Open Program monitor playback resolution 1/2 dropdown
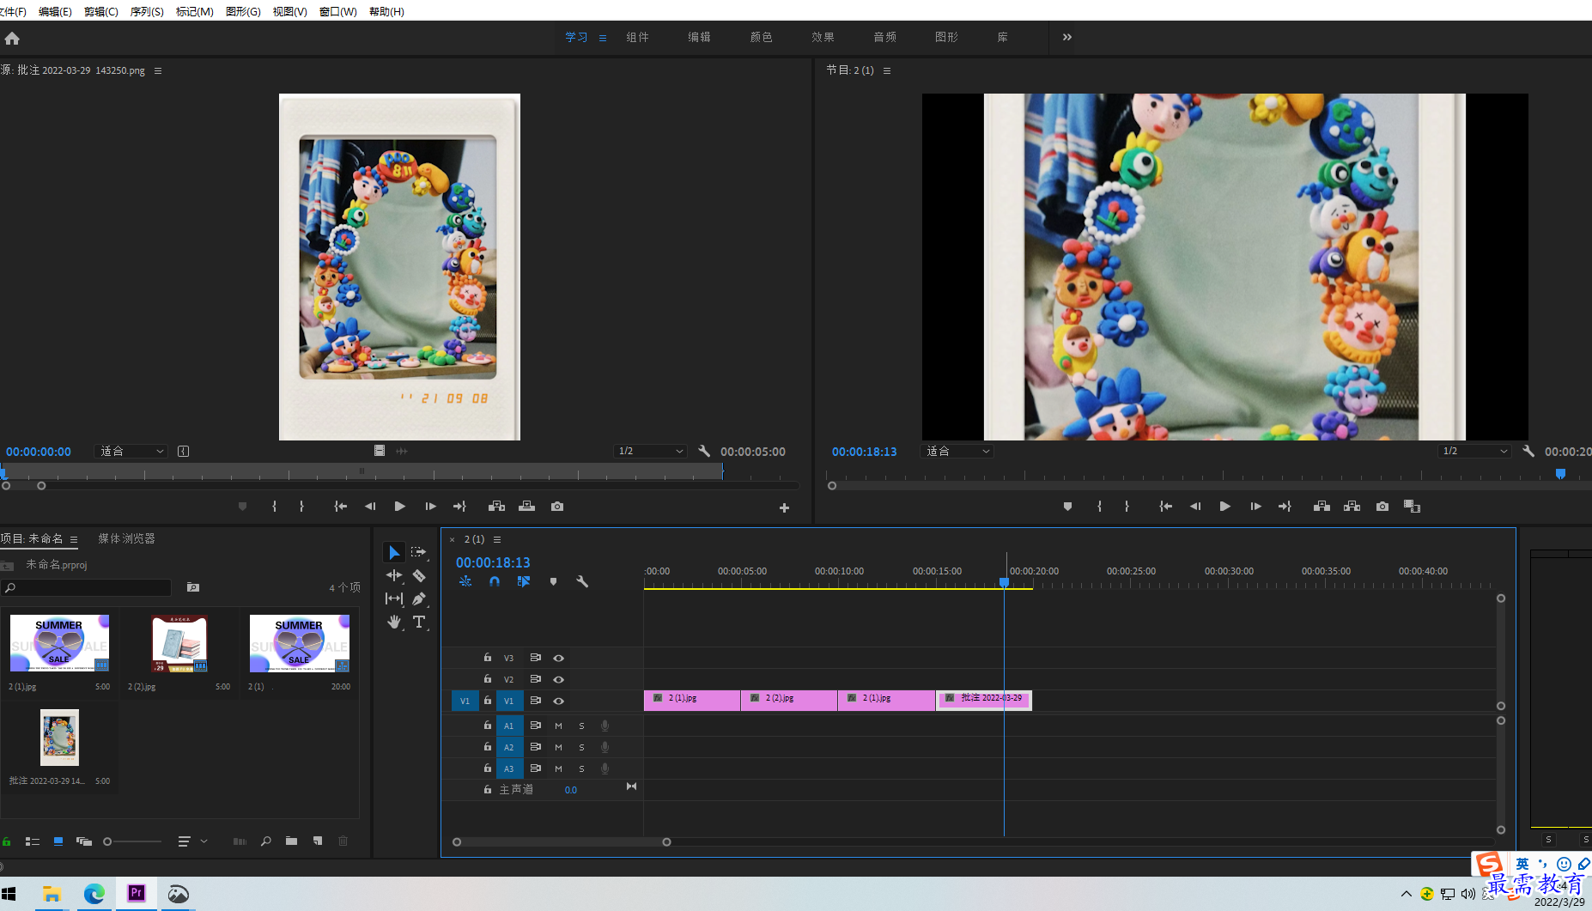1592x911 pixels. [x=1474, y=451]
